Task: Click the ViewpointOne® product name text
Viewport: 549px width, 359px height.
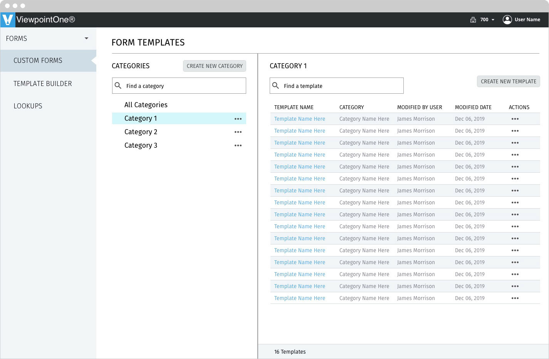Action: (45, 20)
